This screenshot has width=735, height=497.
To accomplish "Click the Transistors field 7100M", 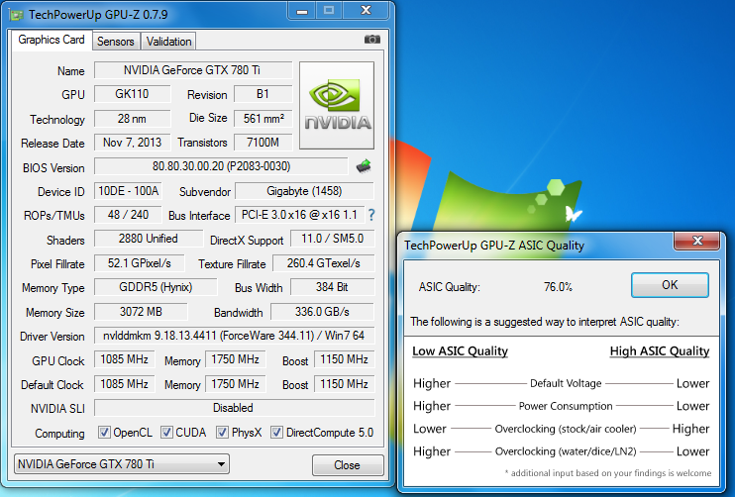I will click(x=262, y=143).
